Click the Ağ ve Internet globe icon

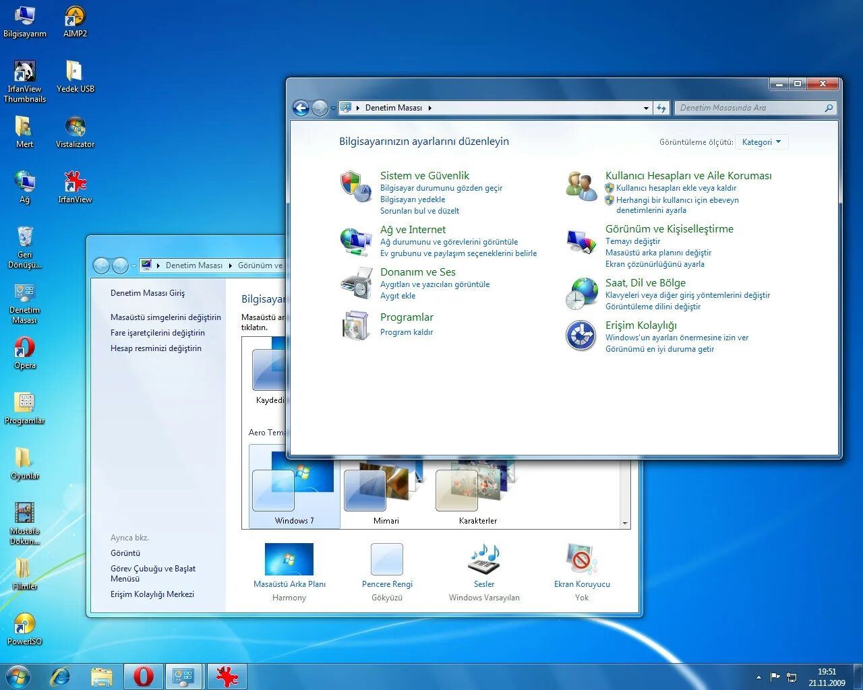[355, 241]
